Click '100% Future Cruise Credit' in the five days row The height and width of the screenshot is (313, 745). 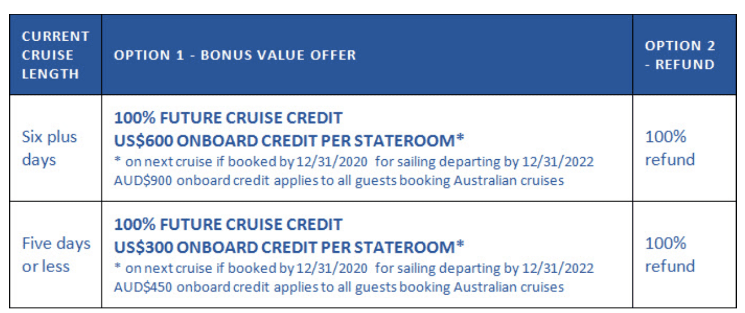(x=228, y=225)
